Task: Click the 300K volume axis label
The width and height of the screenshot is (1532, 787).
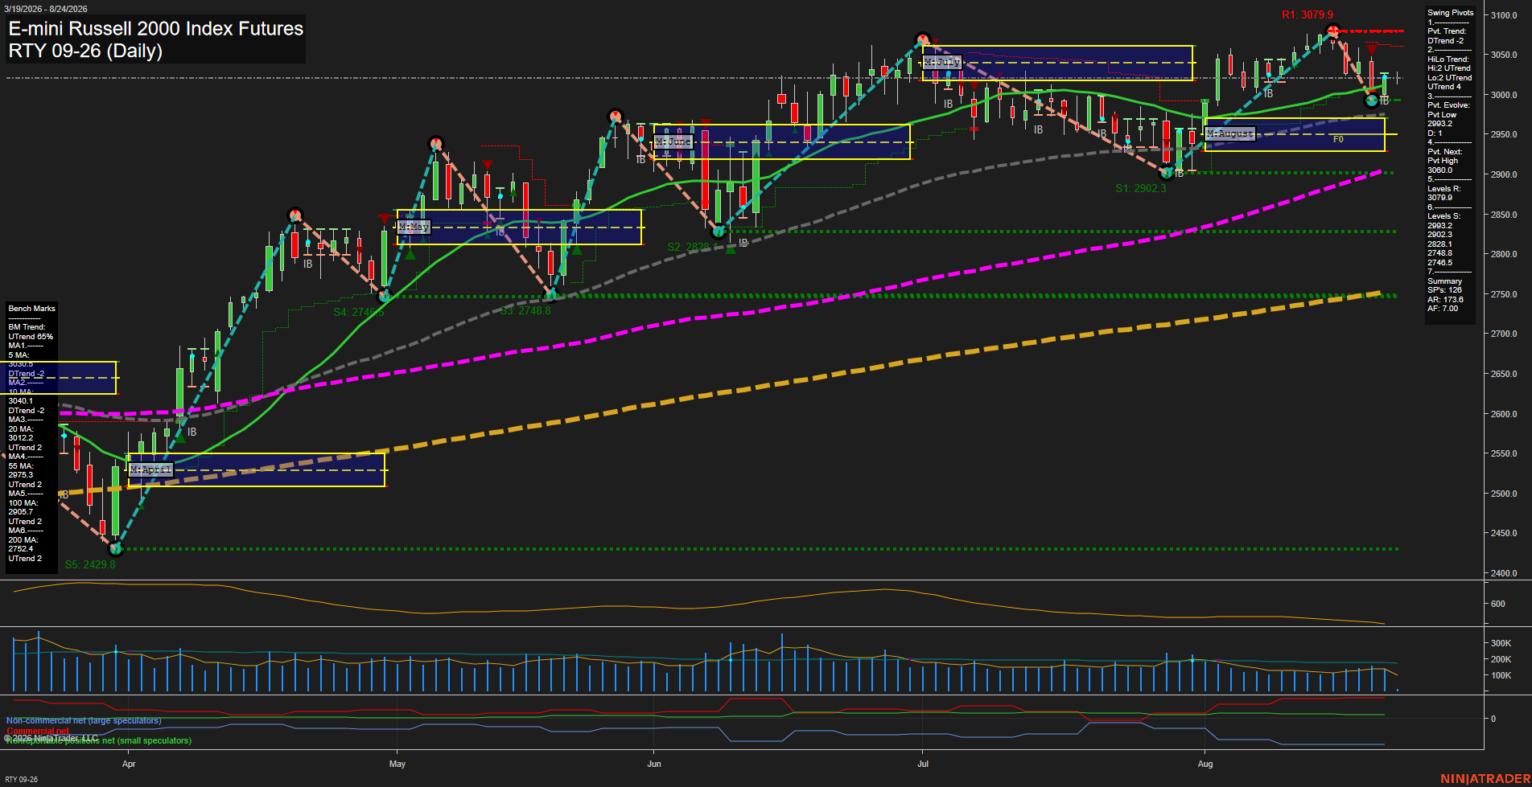Action: pyautogui.click(x=1501, y=643)
